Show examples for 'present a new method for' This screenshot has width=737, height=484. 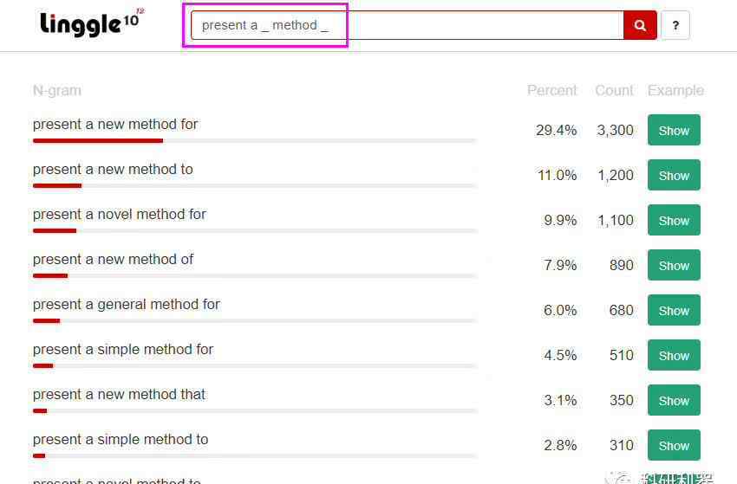pos(674,130)
